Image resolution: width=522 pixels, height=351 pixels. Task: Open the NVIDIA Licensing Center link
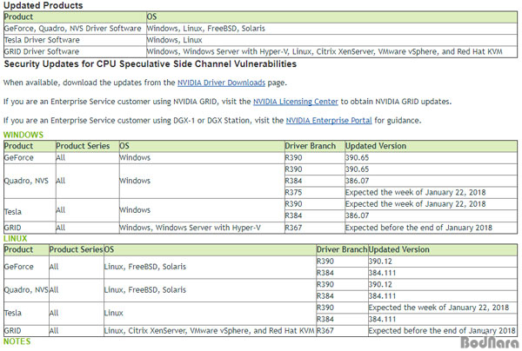tap(296, 102)
